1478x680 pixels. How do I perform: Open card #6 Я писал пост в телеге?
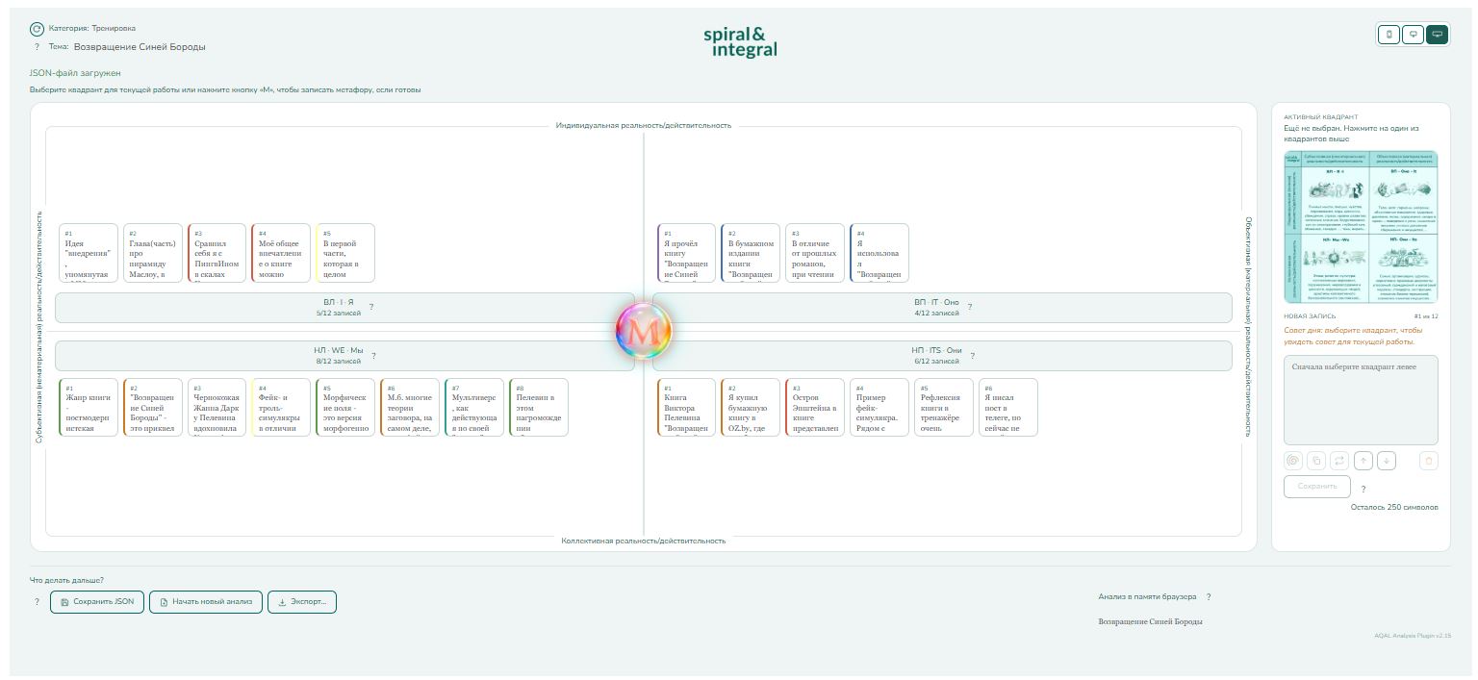[1008, 408]
